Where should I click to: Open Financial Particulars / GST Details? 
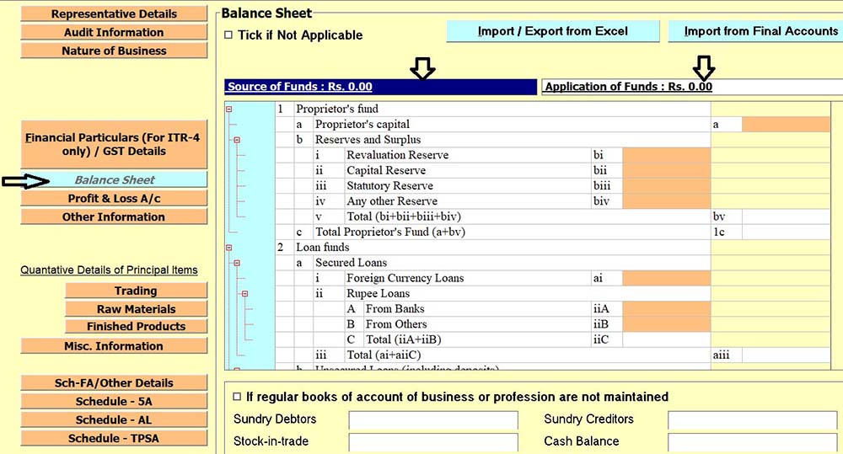(x=114, y=144)
